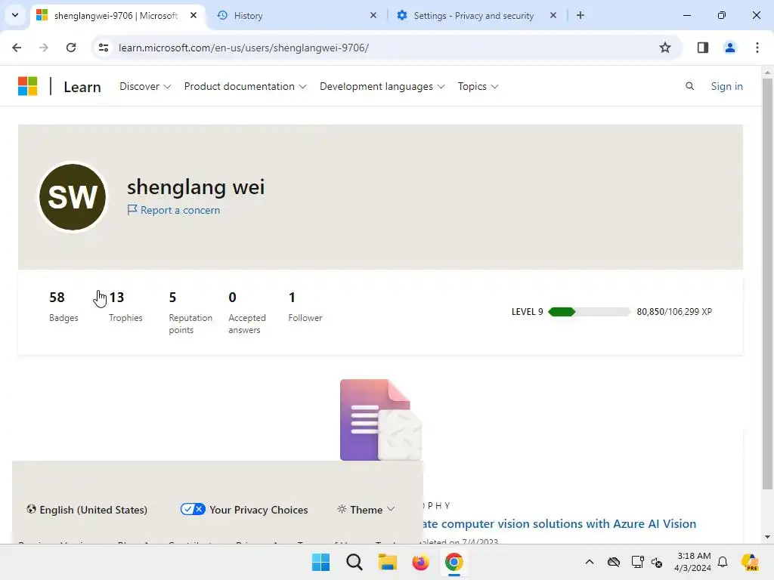
Task: Click the SW profile avatar
Action: pyautogui.click(x=73, y=197)
